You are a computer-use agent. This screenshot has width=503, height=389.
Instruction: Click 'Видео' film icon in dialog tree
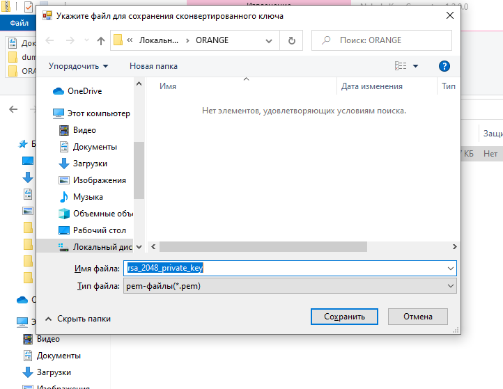coord(64,130)
